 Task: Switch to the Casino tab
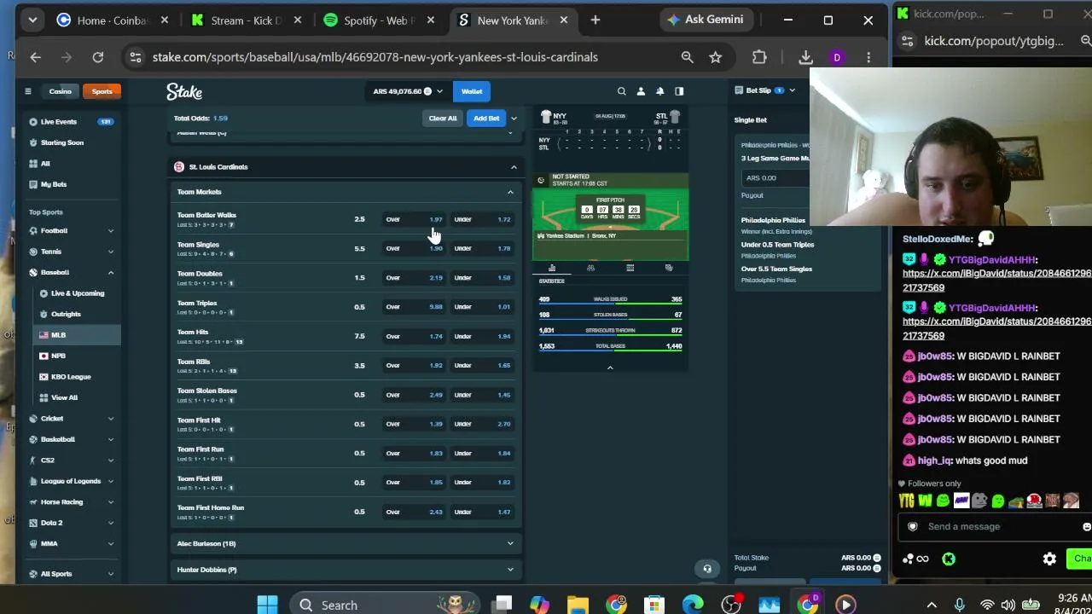pos(60,91)
